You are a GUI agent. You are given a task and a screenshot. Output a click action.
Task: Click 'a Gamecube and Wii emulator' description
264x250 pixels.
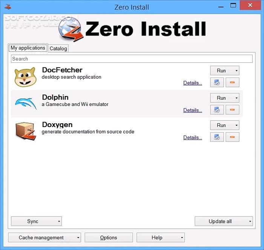click(75, 104)
